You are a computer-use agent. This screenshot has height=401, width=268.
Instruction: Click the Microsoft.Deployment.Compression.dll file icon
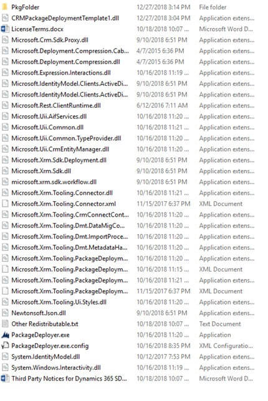click(5, 62)
